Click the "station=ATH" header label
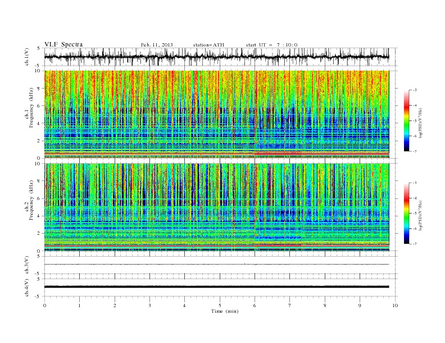Image resolution: width=445 pixels, height=343 pixels. point(208,45)
